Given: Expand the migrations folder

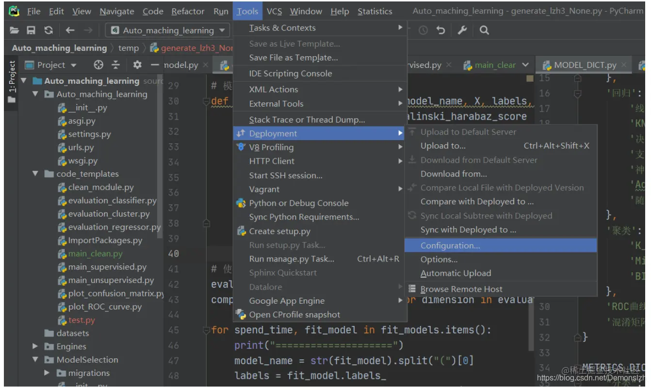Looking at the screenshot, I should [x=47, y=373].
